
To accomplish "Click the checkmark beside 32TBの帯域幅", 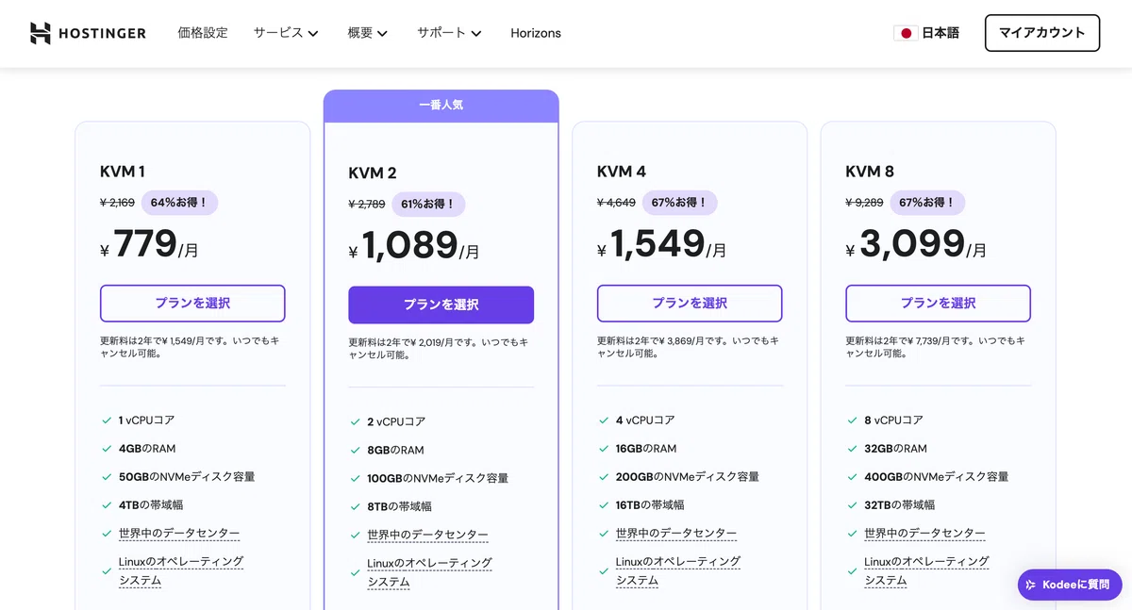I will tap(852, 505).
